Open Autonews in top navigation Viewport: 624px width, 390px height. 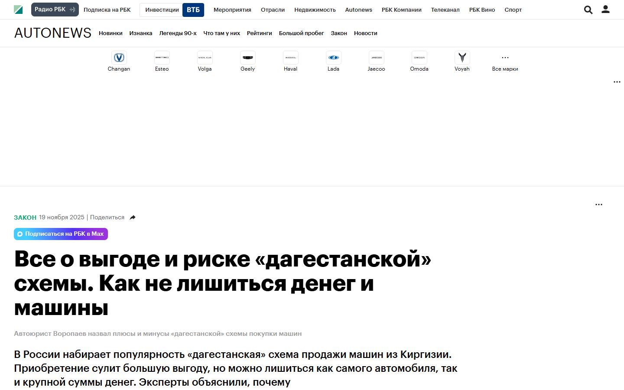click(x=359, y=10)
